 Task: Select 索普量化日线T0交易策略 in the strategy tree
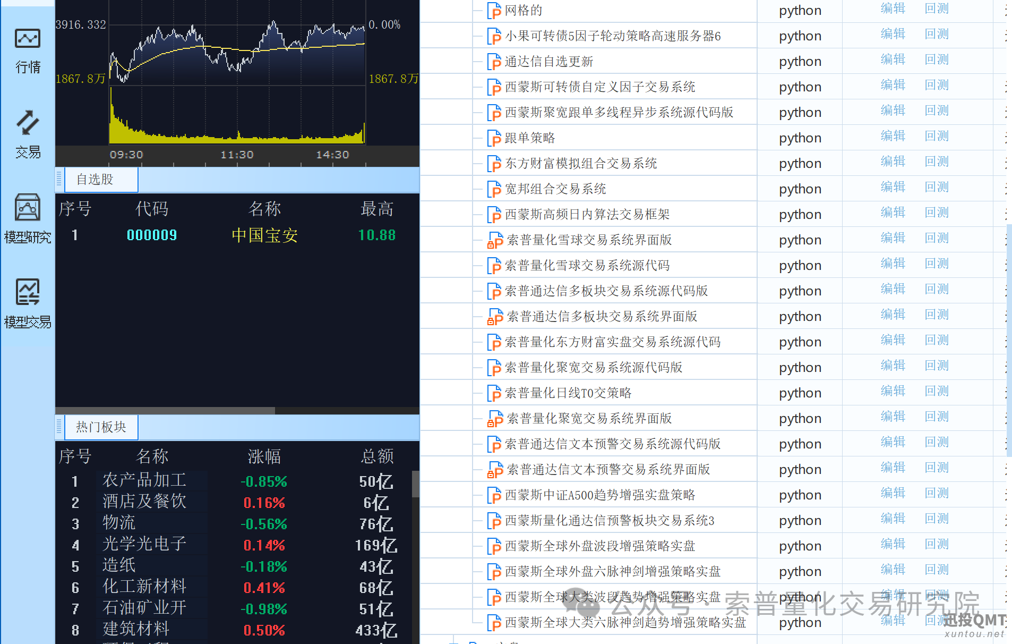tap(568, 393)
